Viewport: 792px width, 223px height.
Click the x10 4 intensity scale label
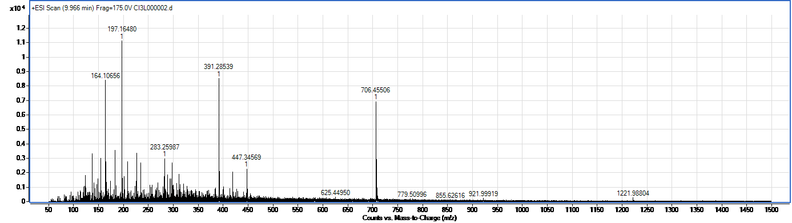click(x=18, y=9)
